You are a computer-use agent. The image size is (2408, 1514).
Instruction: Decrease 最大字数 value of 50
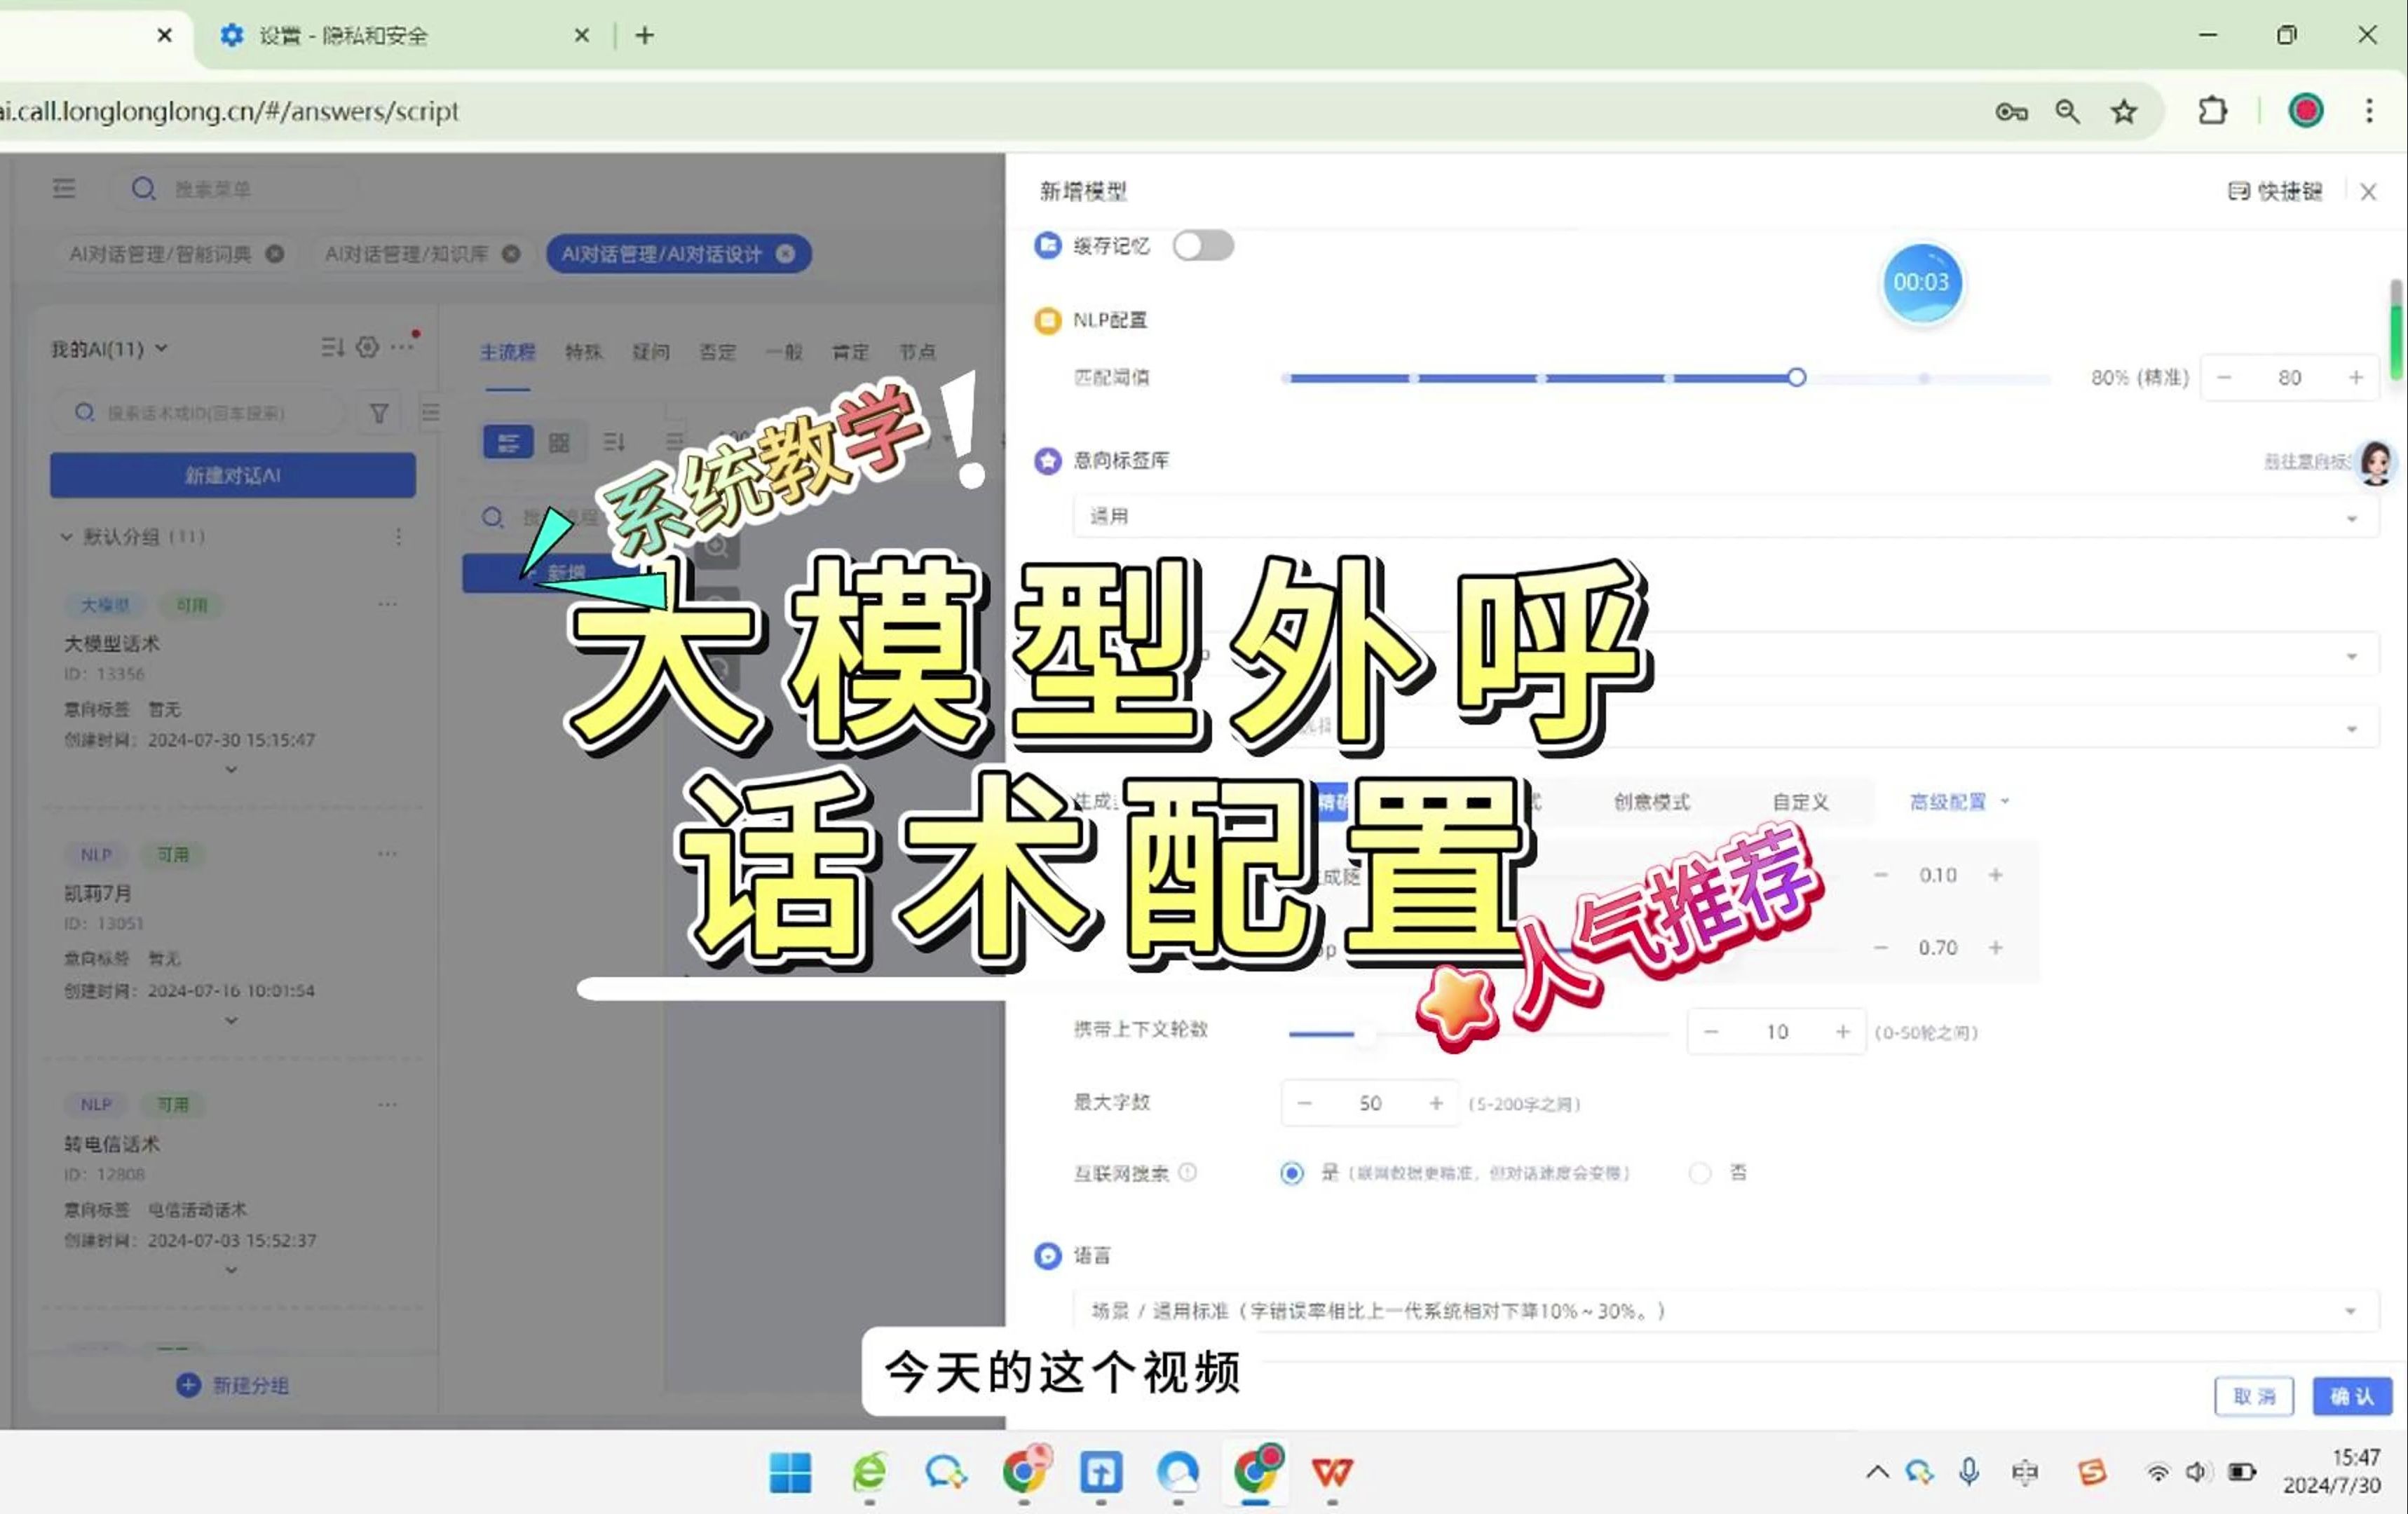(x=1304, y=1103)
